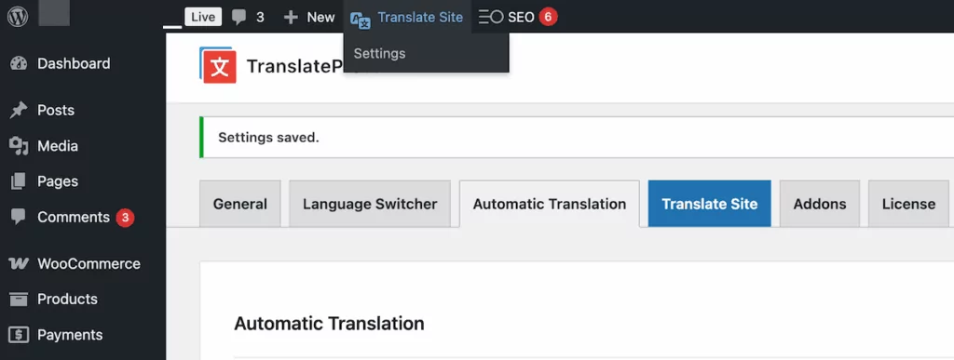Click the plus icon beside New
This screenshot has width=954, height=360.
(291, 17)
